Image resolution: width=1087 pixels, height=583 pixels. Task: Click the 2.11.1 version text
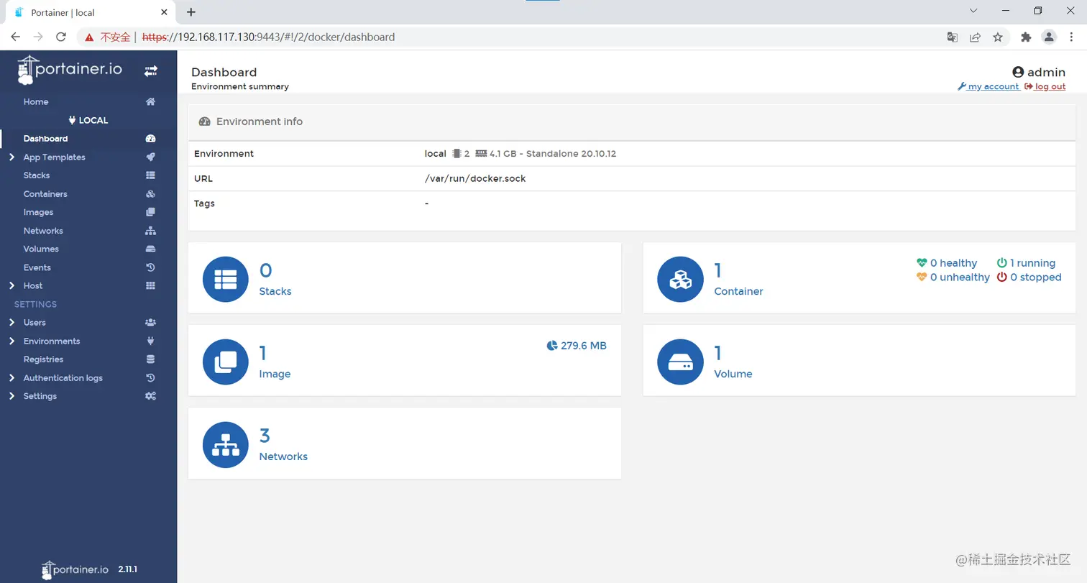(x=128, y=569)
